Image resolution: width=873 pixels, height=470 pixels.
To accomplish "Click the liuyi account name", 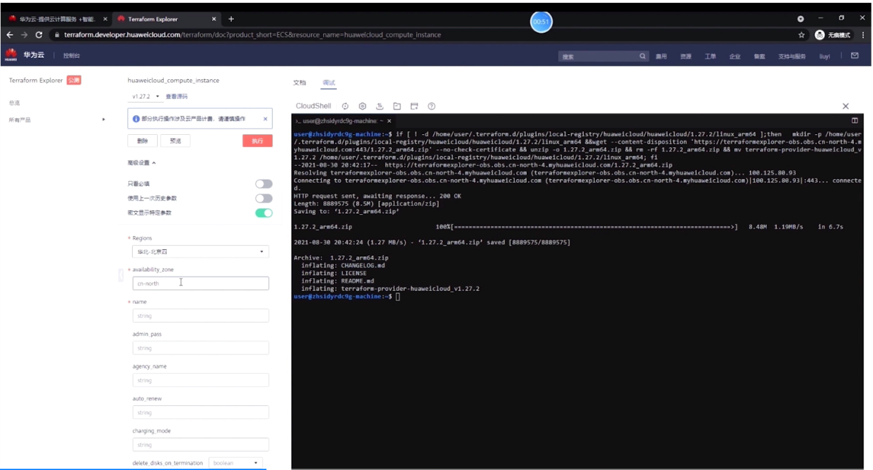I will point(824,56).
